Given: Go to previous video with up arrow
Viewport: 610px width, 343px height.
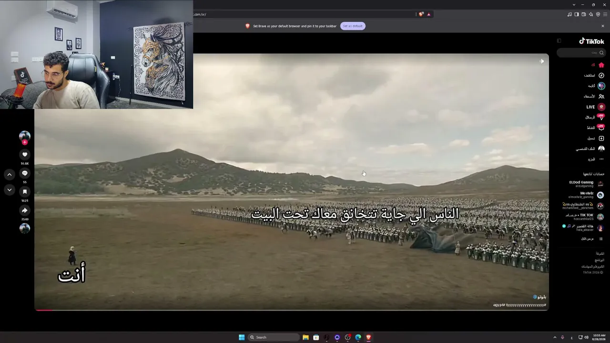Looking at the screenshot, I should 9,175.
